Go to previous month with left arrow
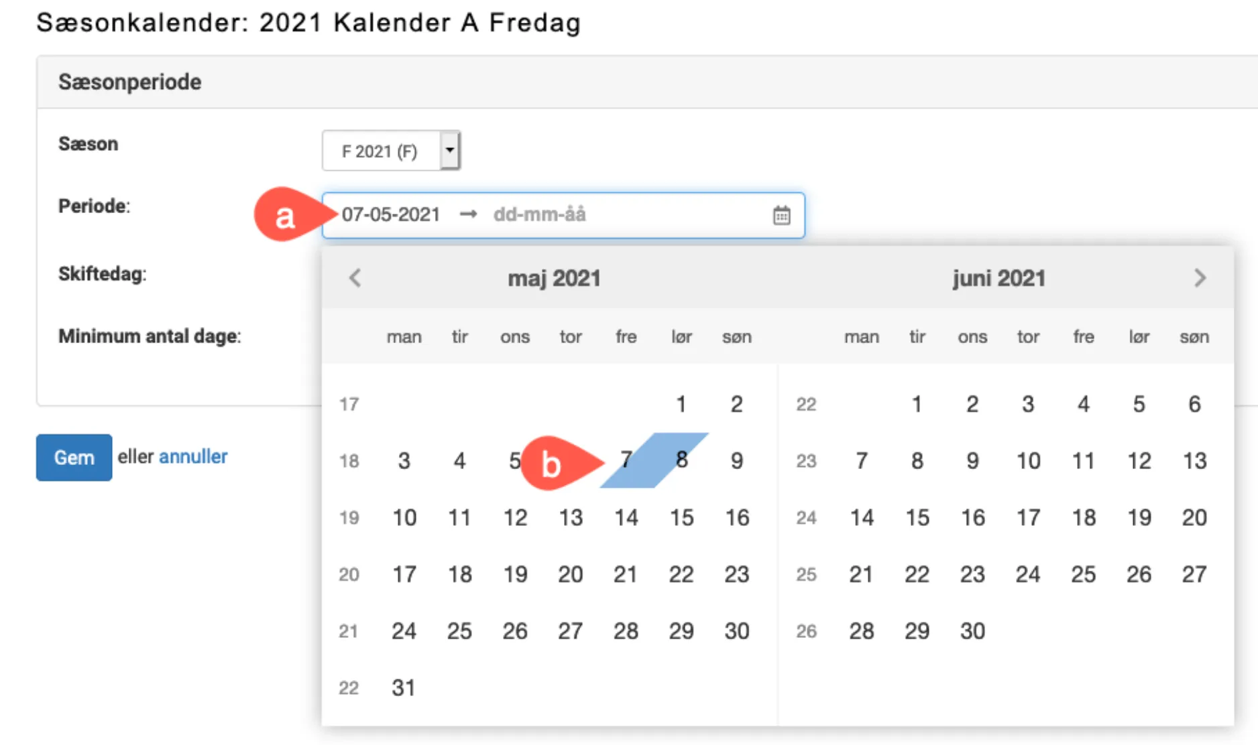 355,278
